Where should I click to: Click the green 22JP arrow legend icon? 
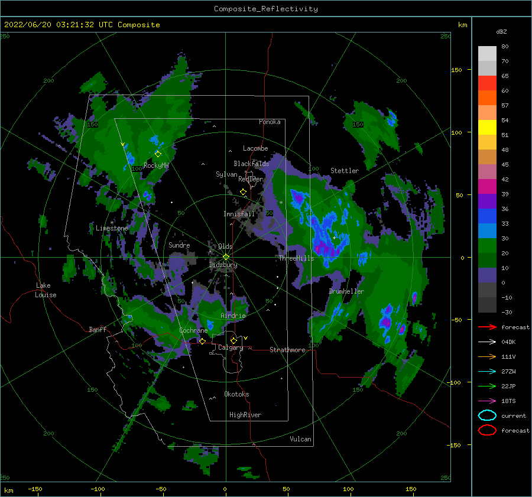click(487, 386)
